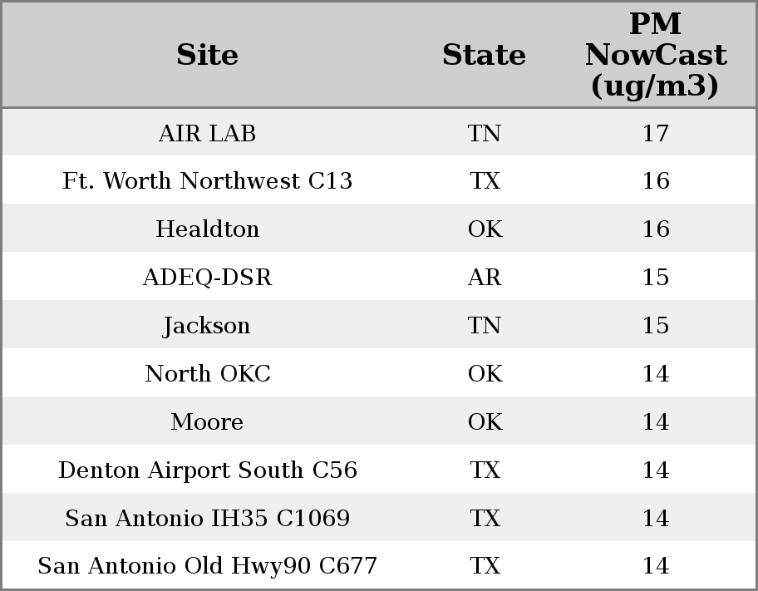Click the Moore site cell
Screen dimensions: 758x591
[x=207, y=422]
